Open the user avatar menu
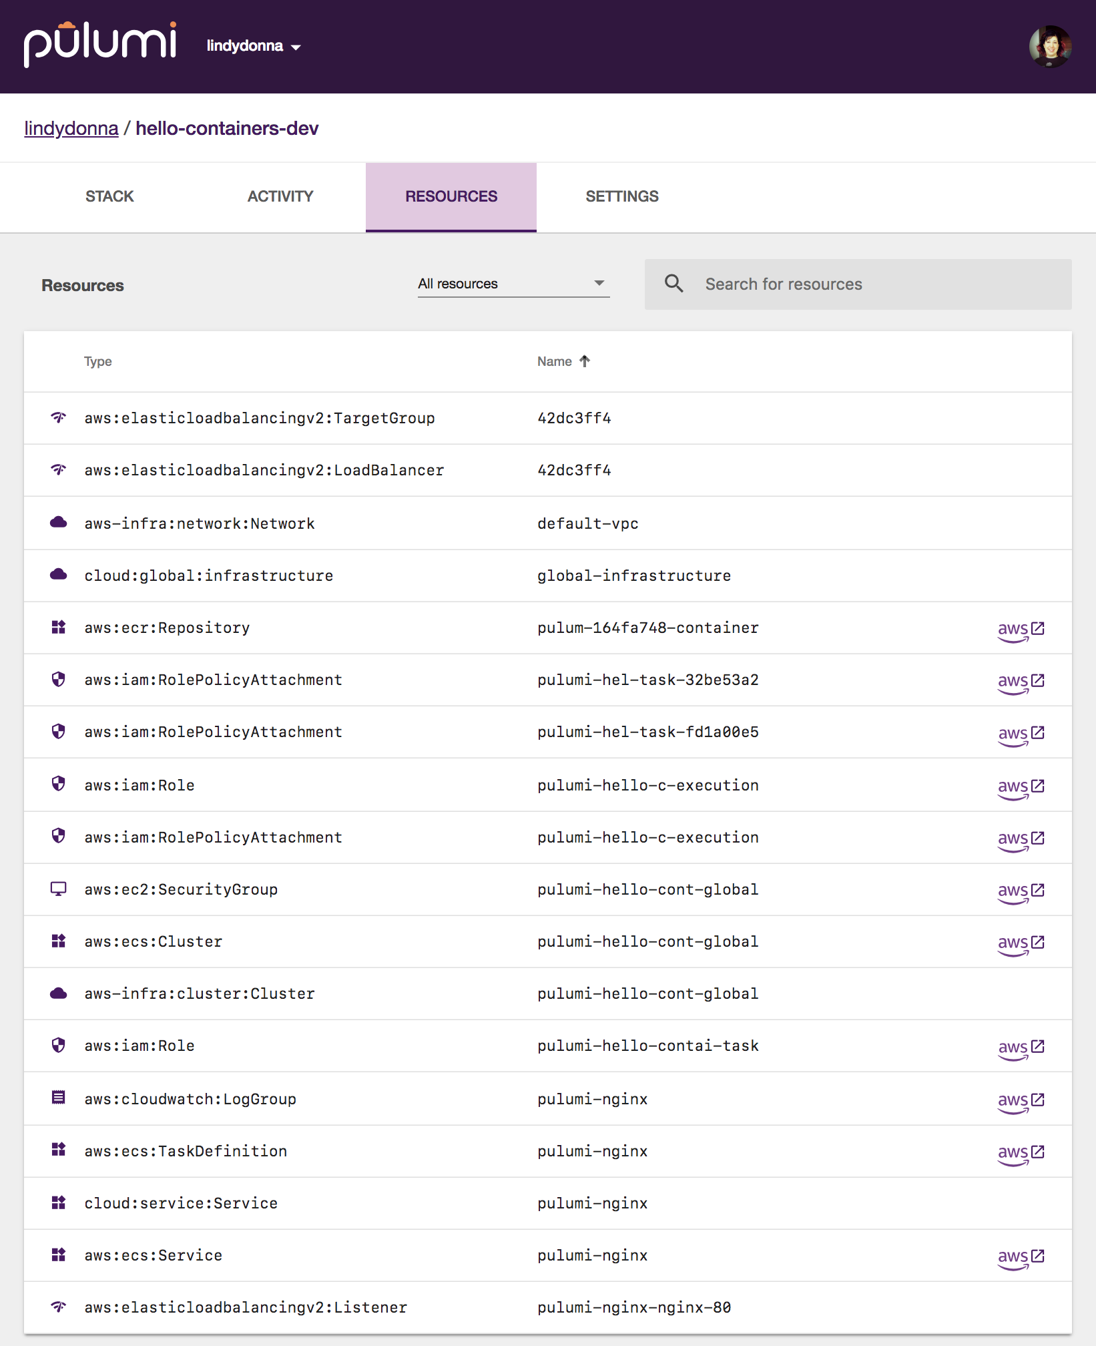1096x1346 pixels. tap(1050, 46)
